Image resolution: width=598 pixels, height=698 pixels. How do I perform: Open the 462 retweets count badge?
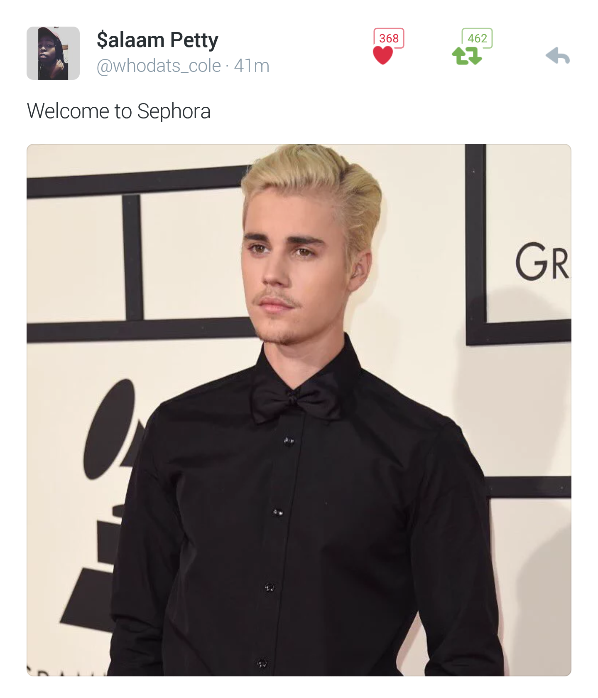(477, 38)
